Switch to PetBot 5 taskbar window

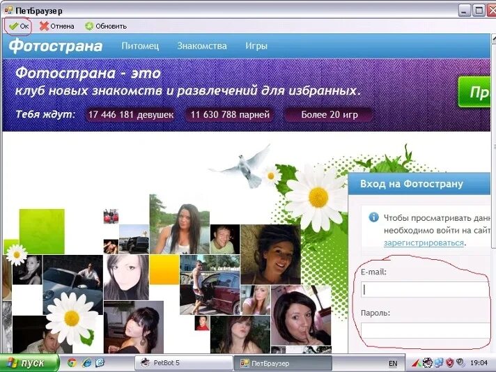click(x=183, y=363)
